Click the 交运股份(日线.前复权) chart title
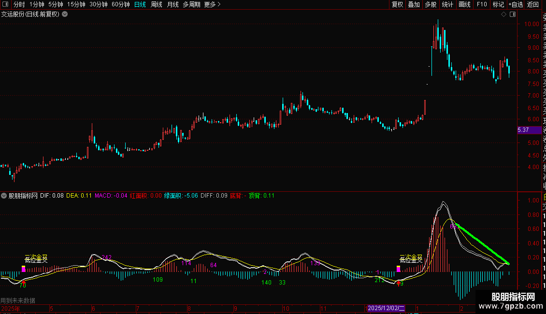 click(x=30, y=14)
